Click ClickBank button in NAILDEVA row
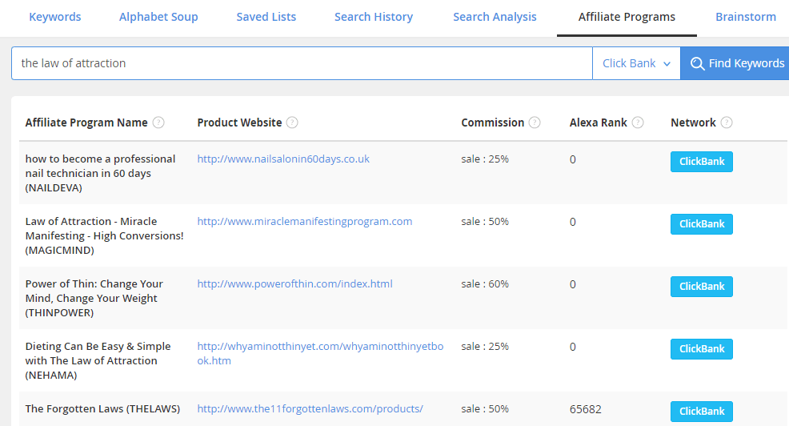The height and width of the screenshot is (426, 789). tap(702, 162)
